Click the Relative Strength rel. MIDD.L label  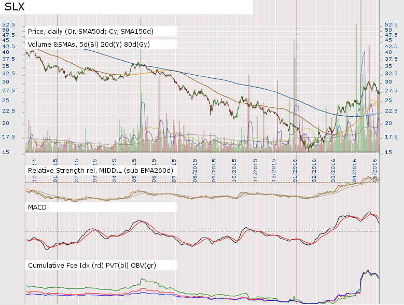tap(100, 170)
